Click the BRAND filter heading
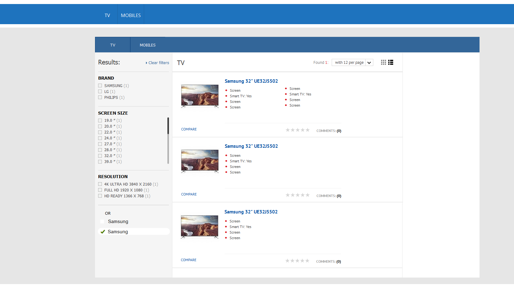 tap(106, 78)
